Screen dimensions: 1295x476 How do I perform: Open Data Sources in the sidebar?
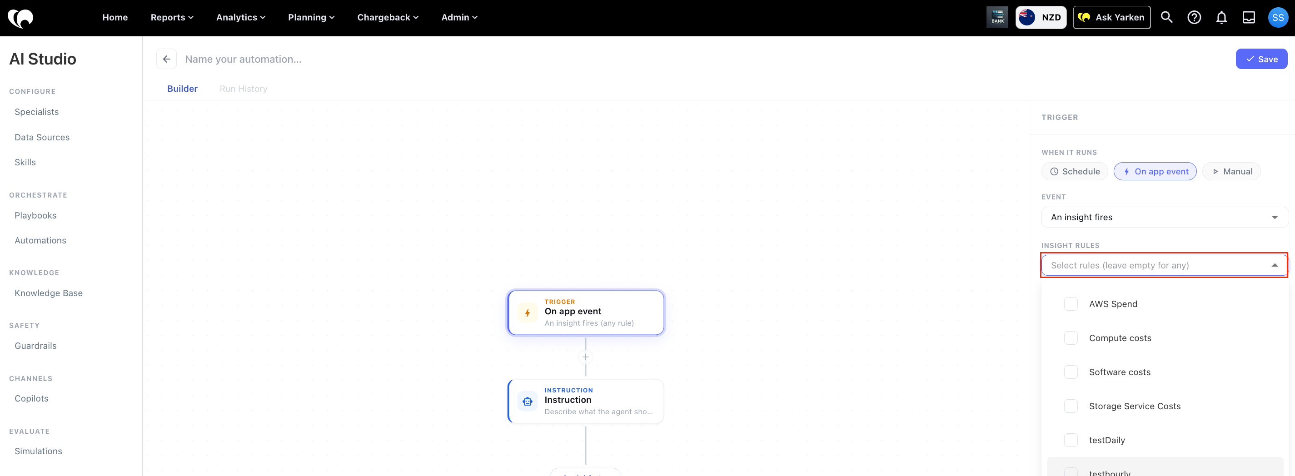click(42, 138)
